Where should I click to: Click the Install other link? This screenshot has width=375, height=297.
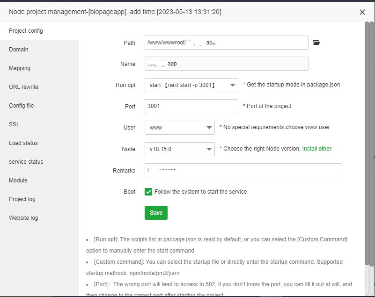point(316,149)
